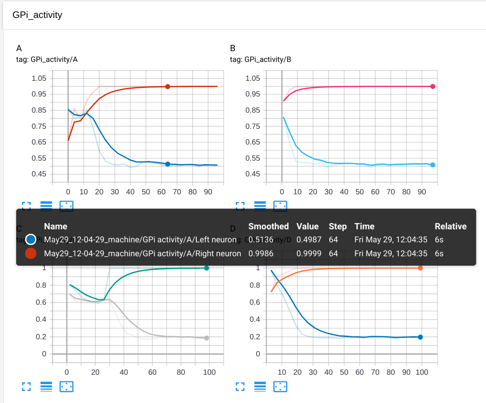Viewport: 486px width, 403px height.
Task: Expand chart B to full size
Action: 240,206
